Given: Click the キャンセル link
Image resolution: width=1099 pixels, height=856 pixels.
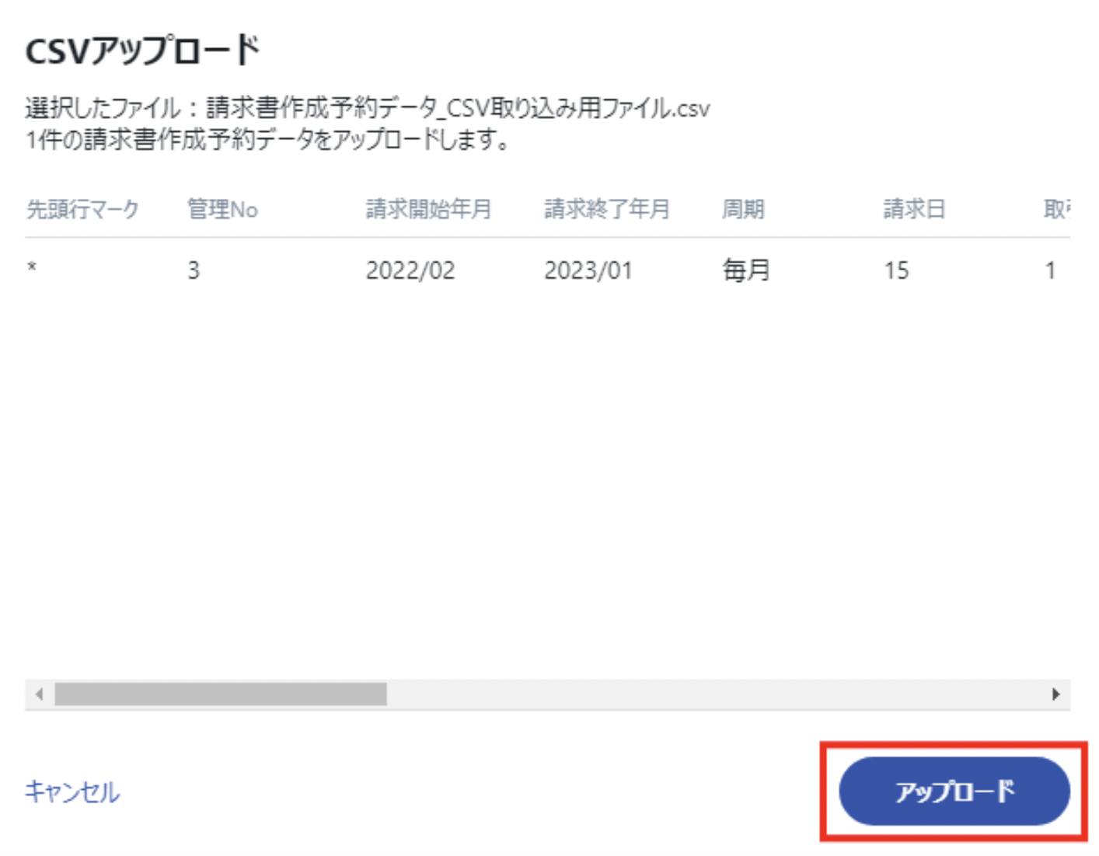Looking at the screenshot, I should pyautogui.click(x=72, y=792).
